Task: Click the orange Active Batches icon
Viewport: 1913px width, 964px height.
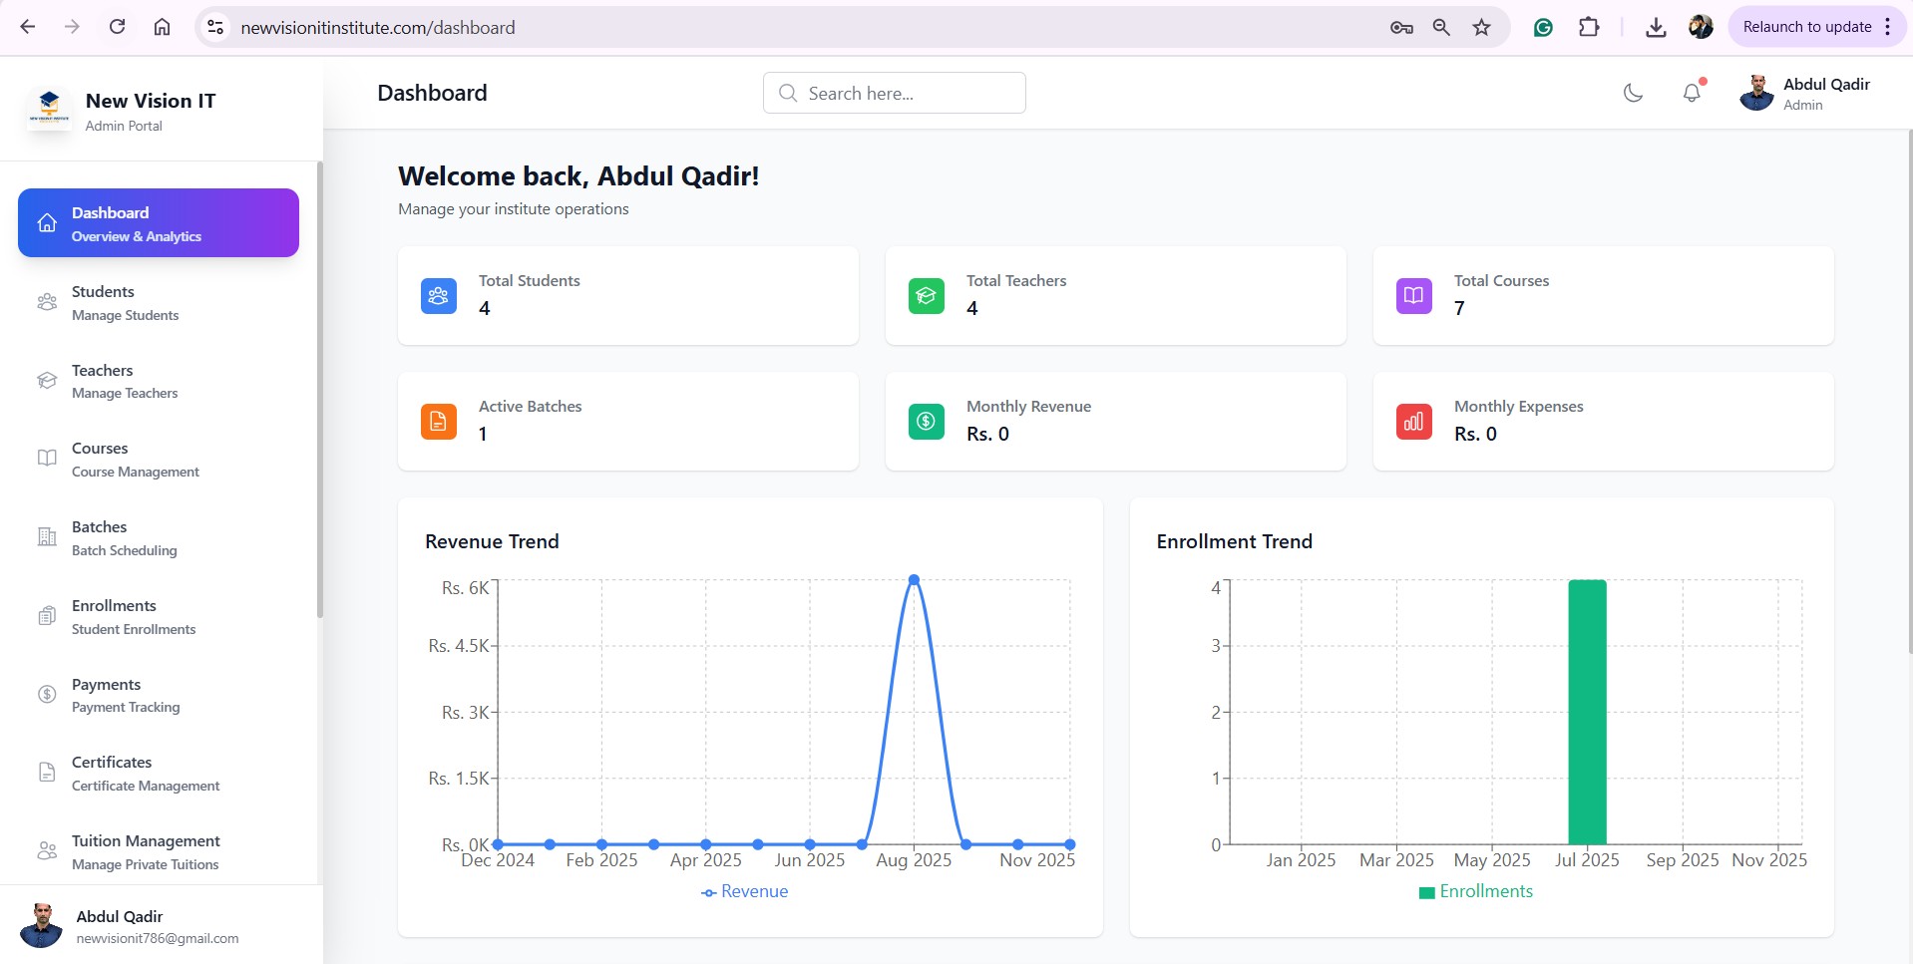Action: 438,422
